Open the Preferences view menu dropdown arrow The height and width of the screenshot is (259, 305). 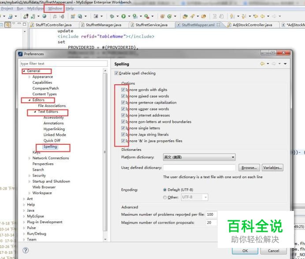(x=285, y=64)
